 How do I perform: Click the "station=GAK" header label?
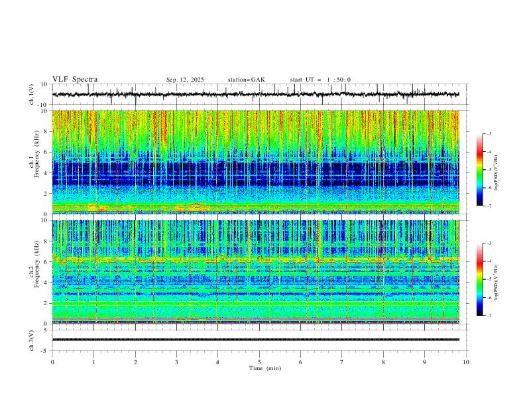[x=246, y=80]
